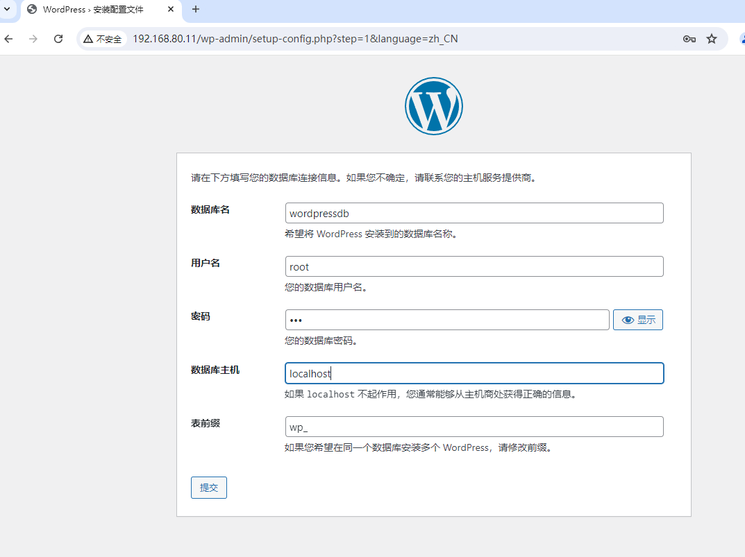The height and width of the screenshot is (557, 745).
Task: Open the tab search dropdown chevron
Action: pos(7,9)
